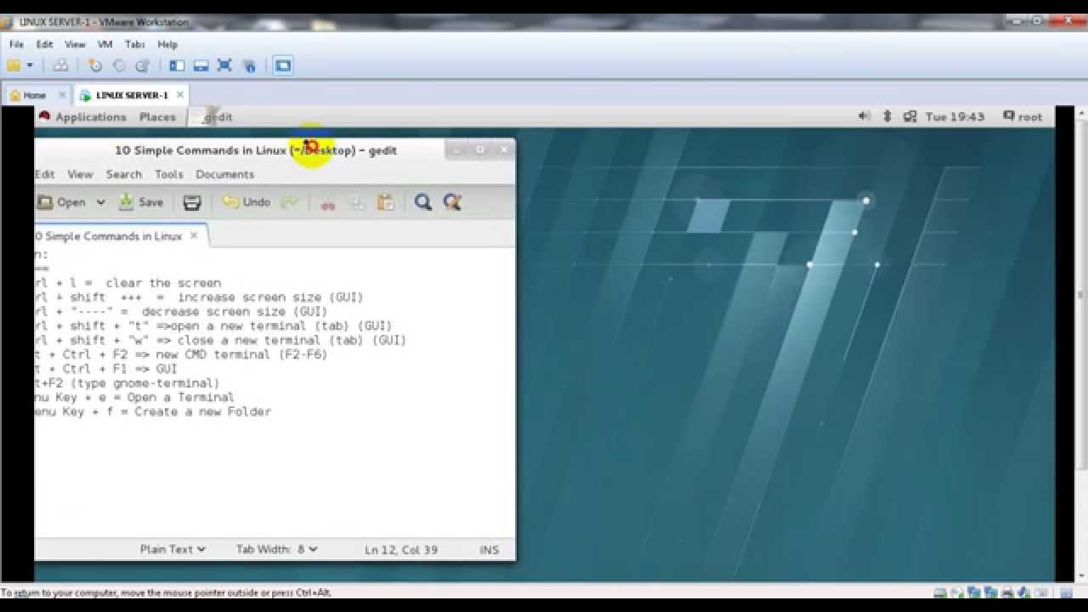Viewport: 1088px width, 612px height.
Task: Open the VMware File menu
Action: tap(16, 44)
